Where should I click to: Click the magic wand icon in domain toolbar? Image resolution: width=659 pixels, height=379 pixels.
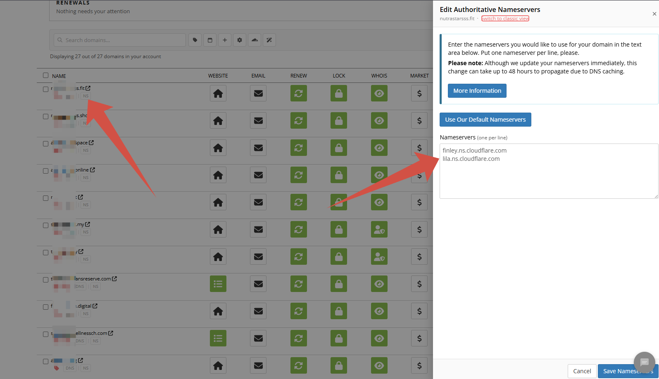coord(269,40)
